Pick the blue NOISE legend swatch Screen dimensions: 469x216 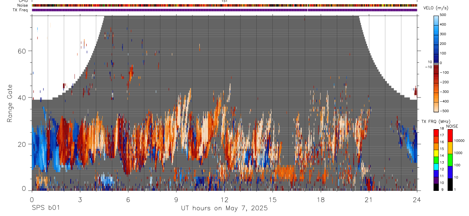click(450, 172)
